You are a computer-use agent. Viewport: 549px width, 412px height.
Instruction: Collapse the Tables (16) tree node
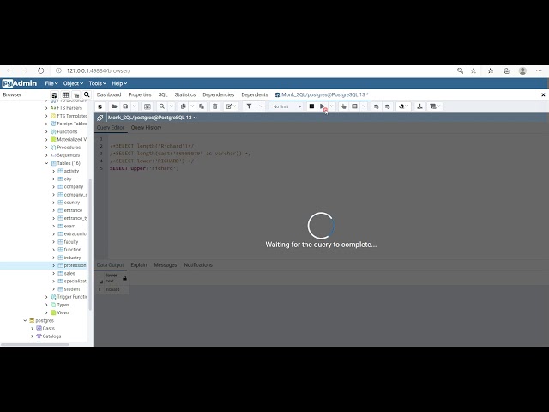coord(46,163)
